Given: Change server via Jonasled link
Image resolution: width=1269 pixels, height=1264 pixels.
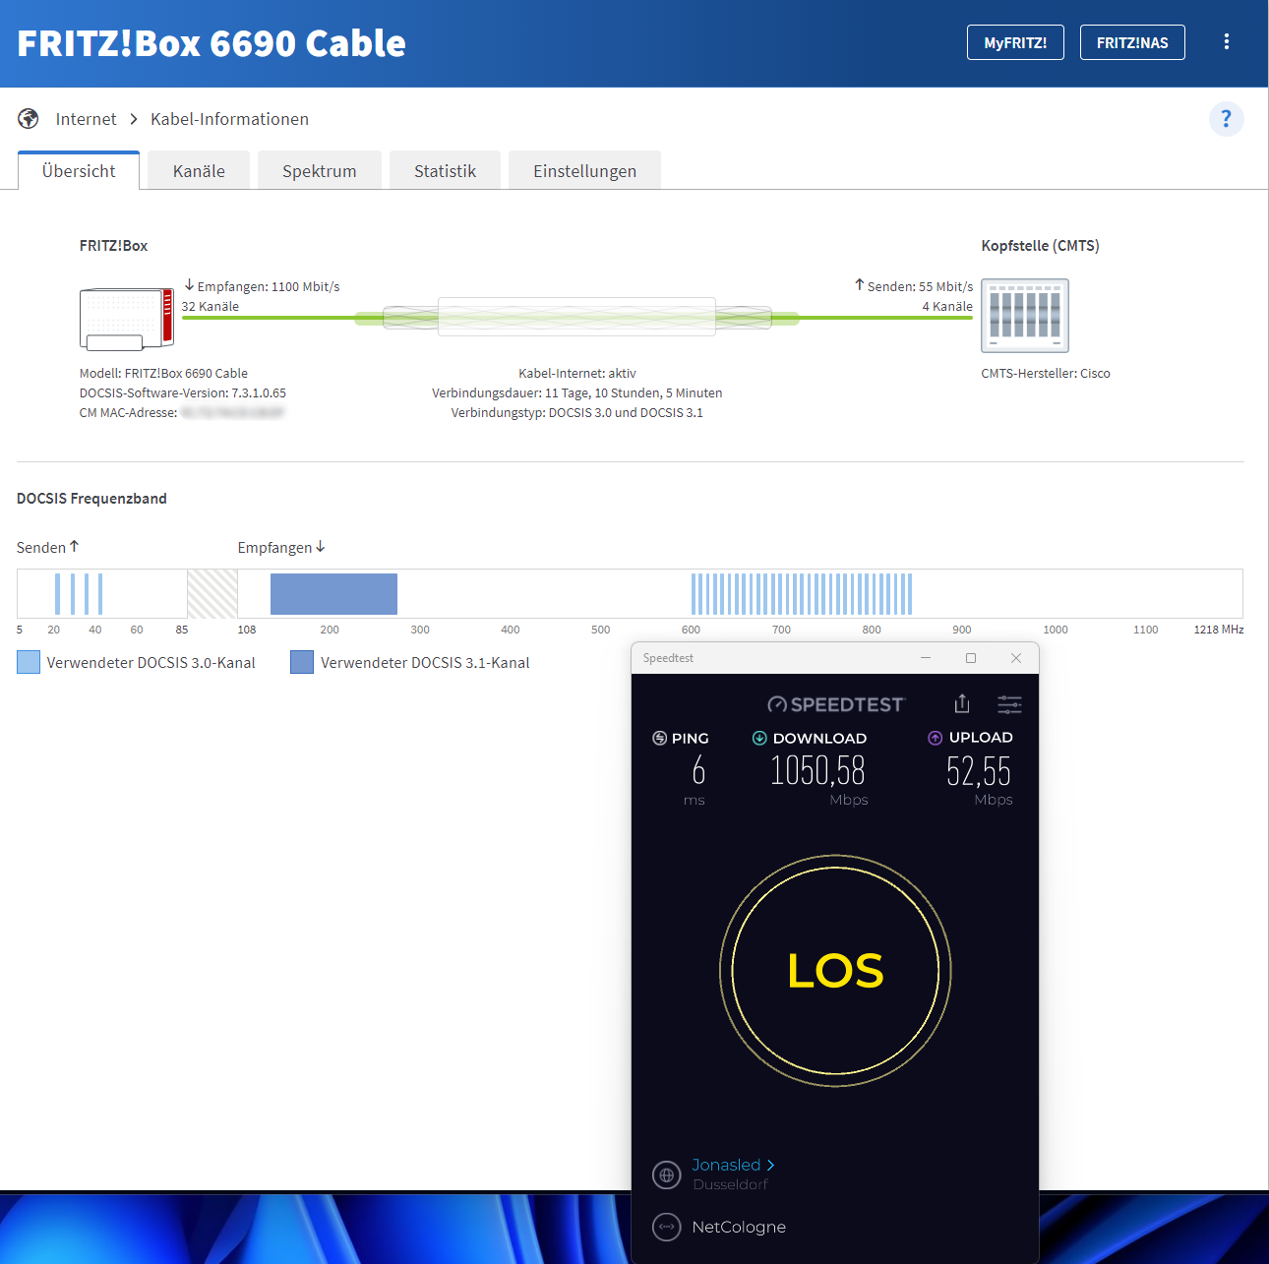Looking at the screenshot, I should (733, 1165).
